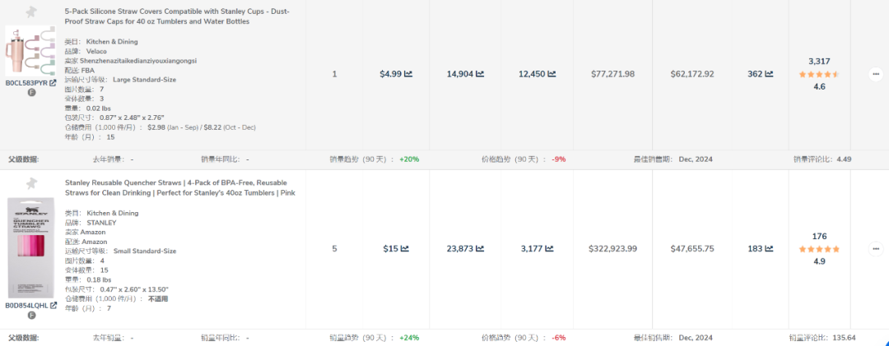Click the F badge under B0CL583PYR
Viewport: 889px width, 346px height.
[32, 92]
